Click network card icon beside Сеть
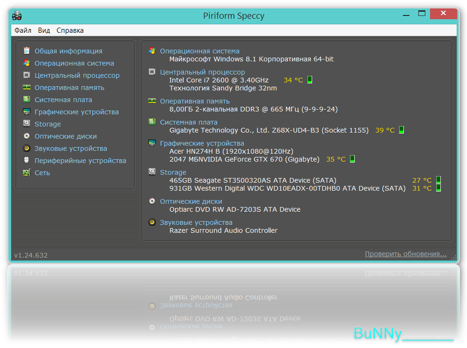The height and width of the screenshot is (348, 467). [x=27, y=173]
